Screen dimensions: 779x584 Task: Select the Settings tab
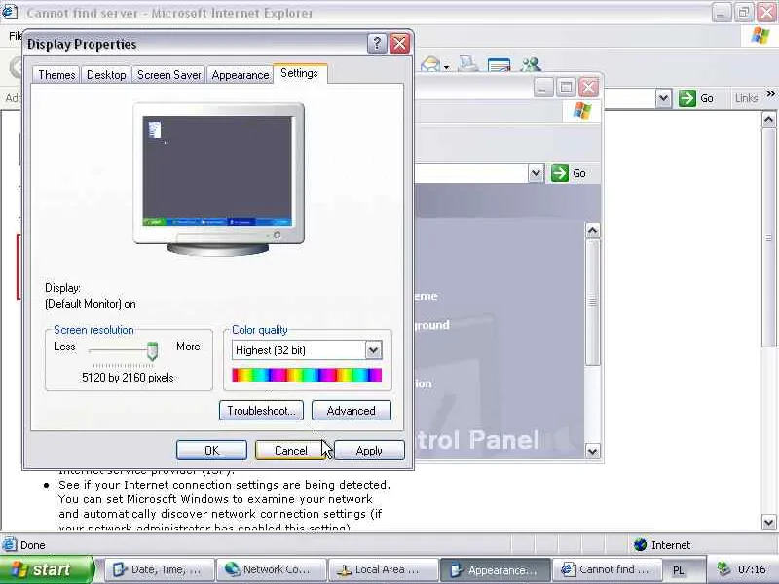pyautogui.click(x=299, y=73)
